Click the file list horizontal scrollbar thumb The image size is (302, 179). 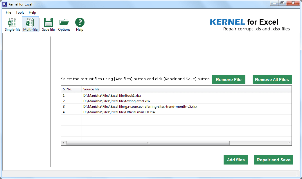click(148, 143)
